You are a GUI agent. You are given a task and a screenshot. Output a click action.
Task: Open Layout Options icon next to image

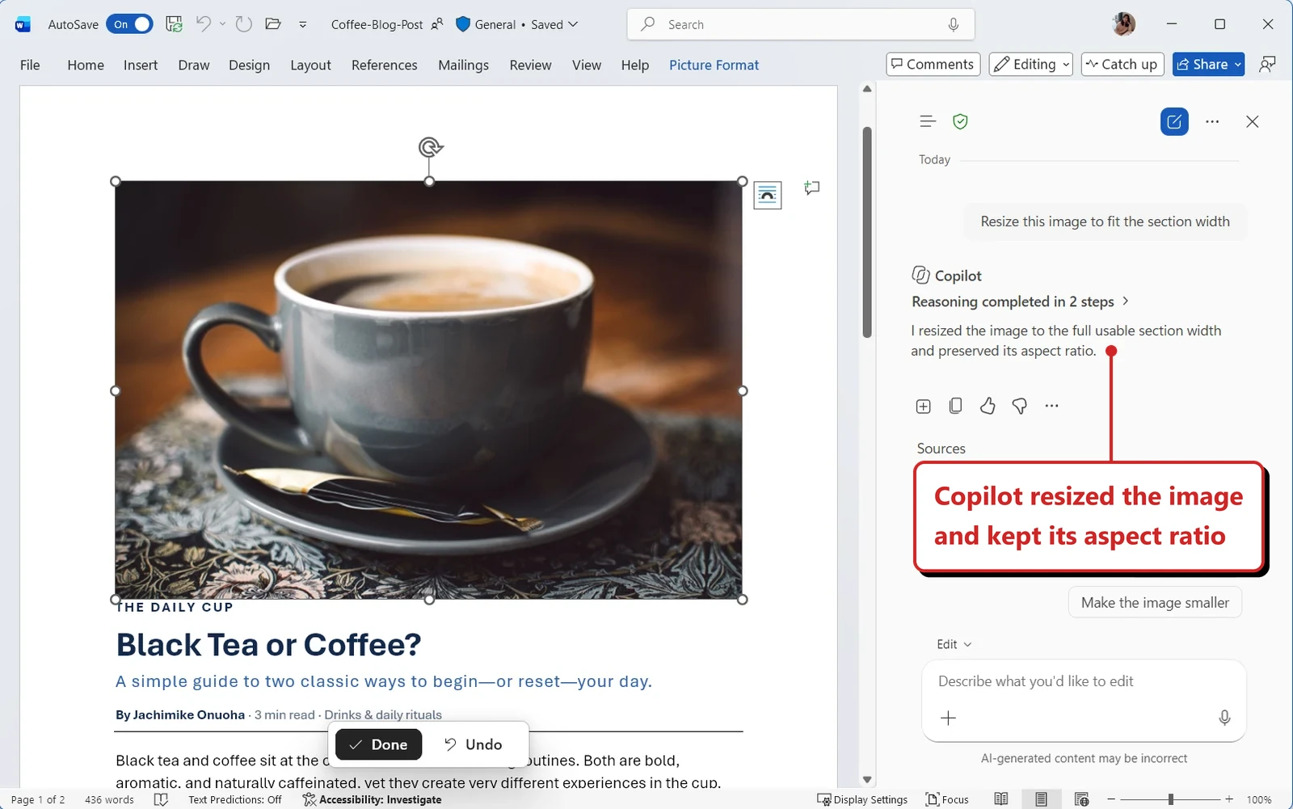pyautogui.click(x=768, y=195)
